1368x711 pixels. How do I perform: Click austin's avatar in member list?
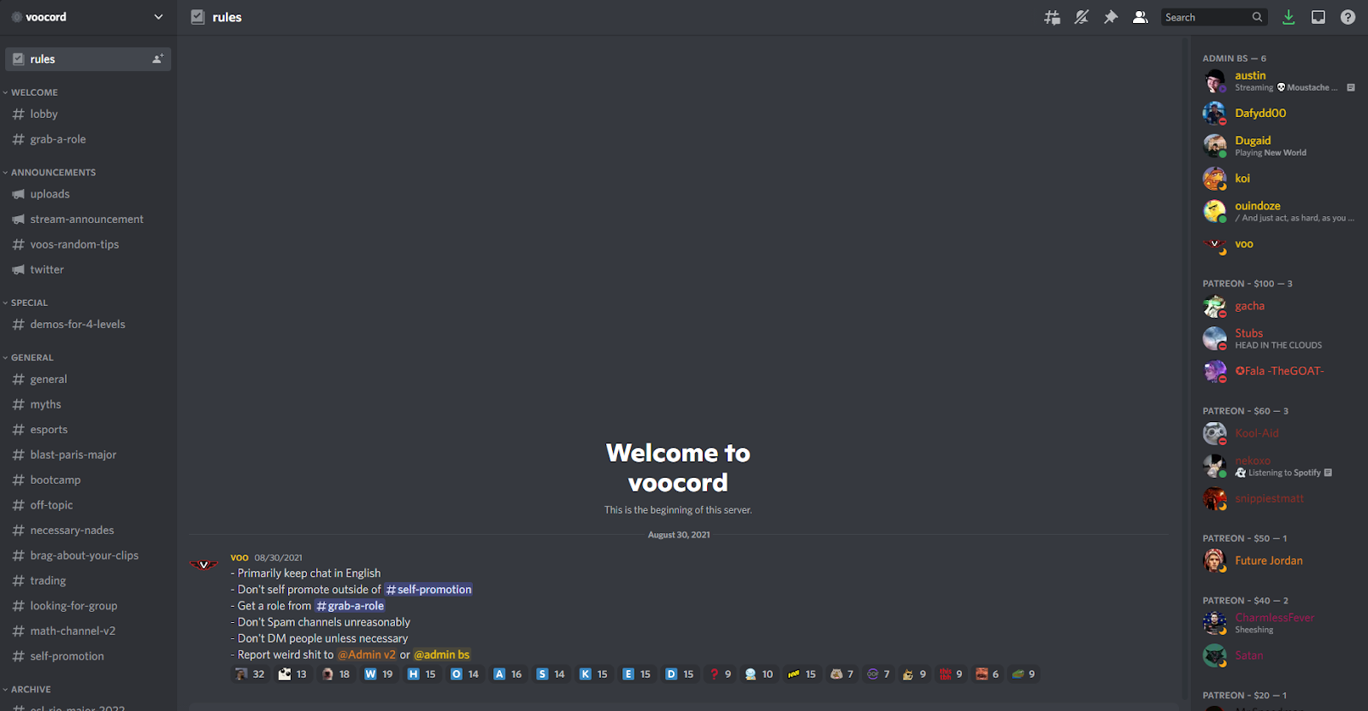(x=1214, y=81)
